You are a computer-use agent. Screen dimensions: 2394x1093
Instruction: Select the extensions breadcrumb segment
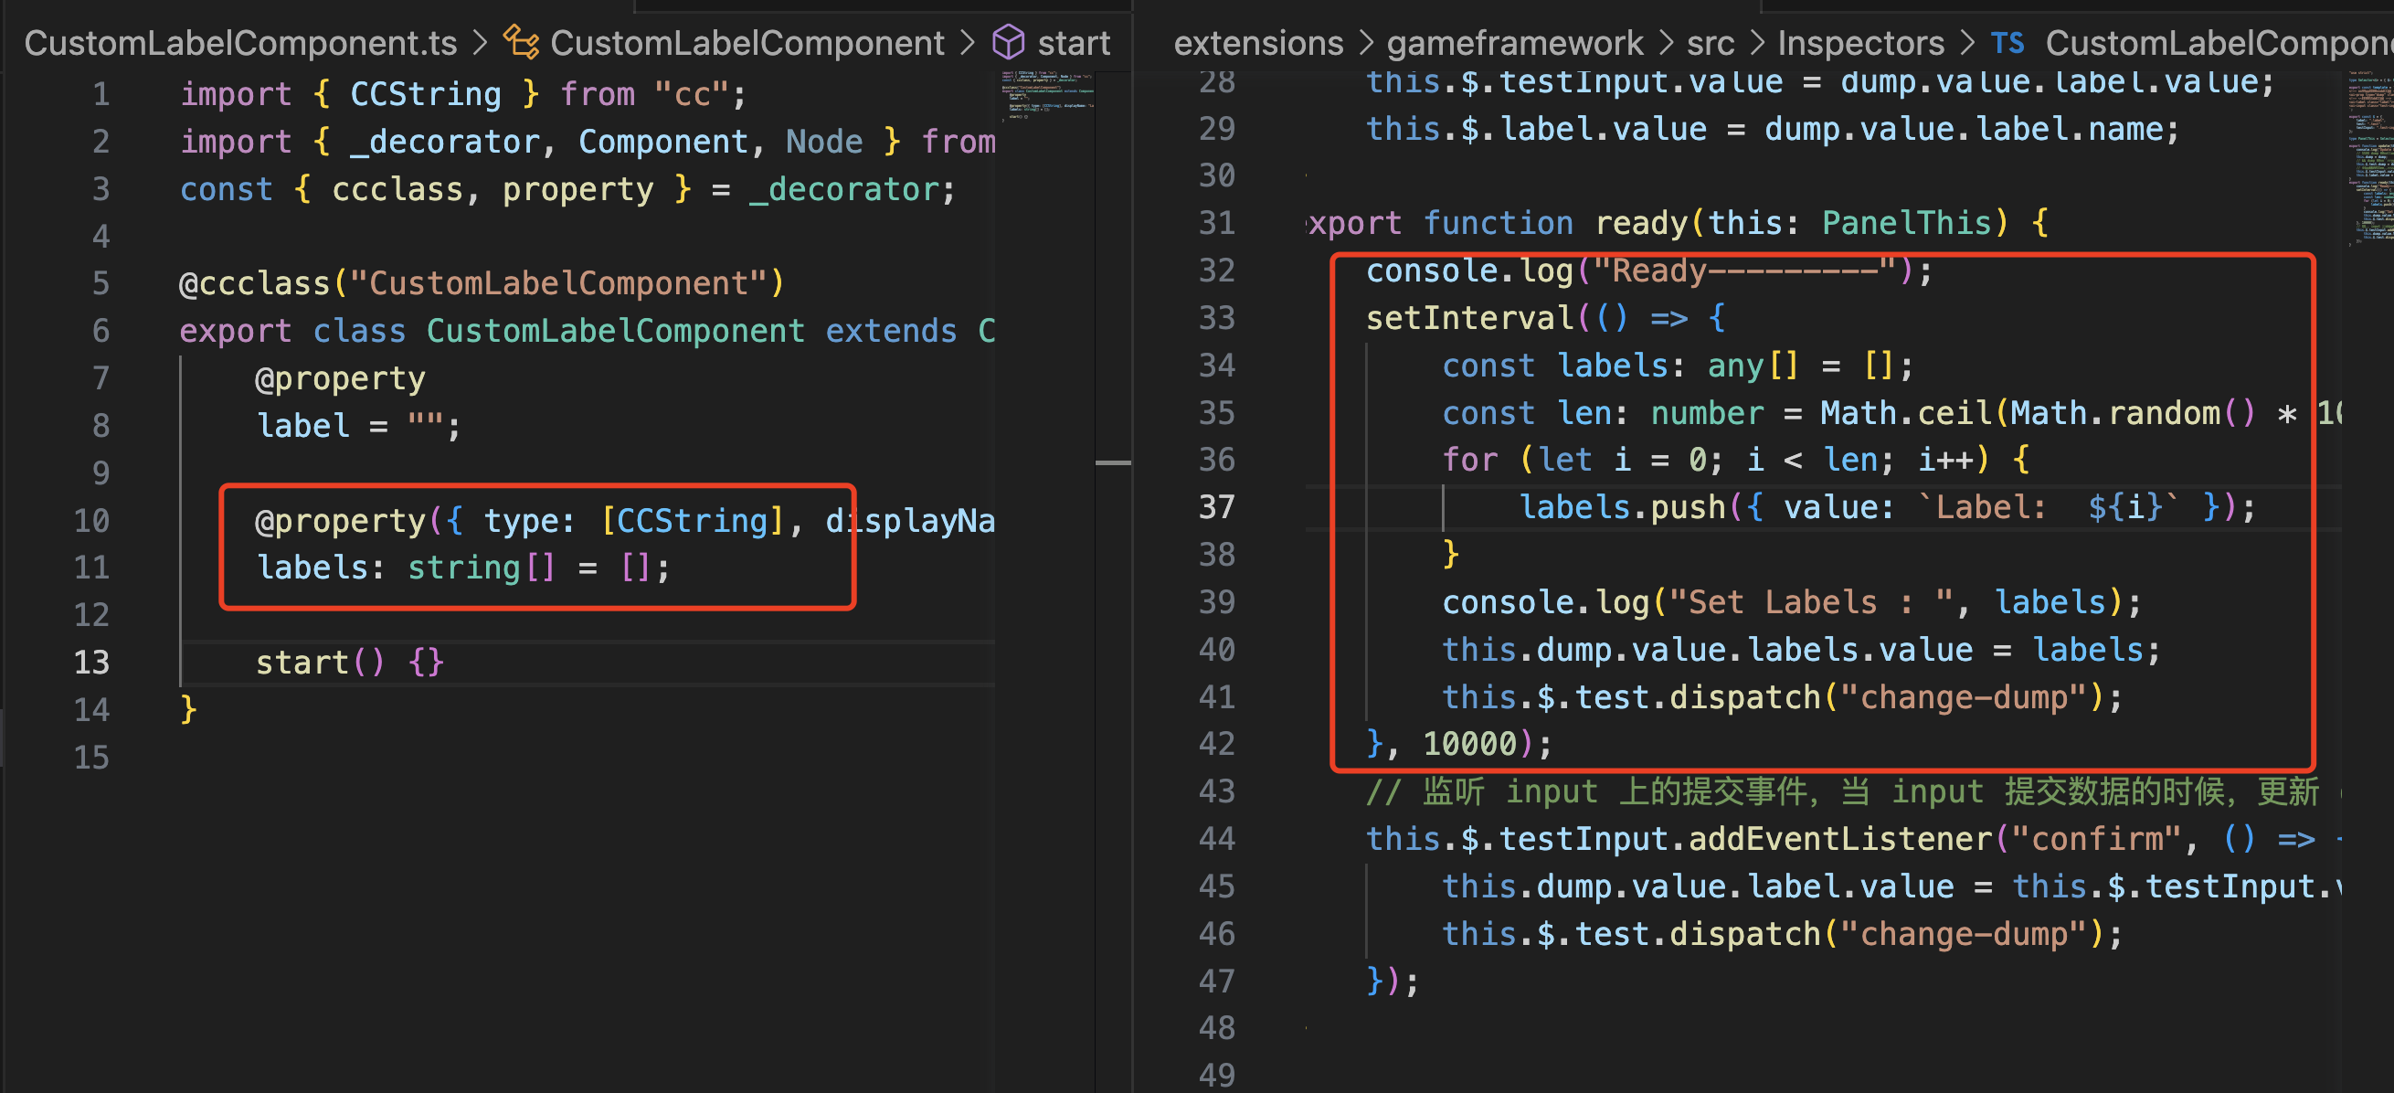pos(1257,42)
